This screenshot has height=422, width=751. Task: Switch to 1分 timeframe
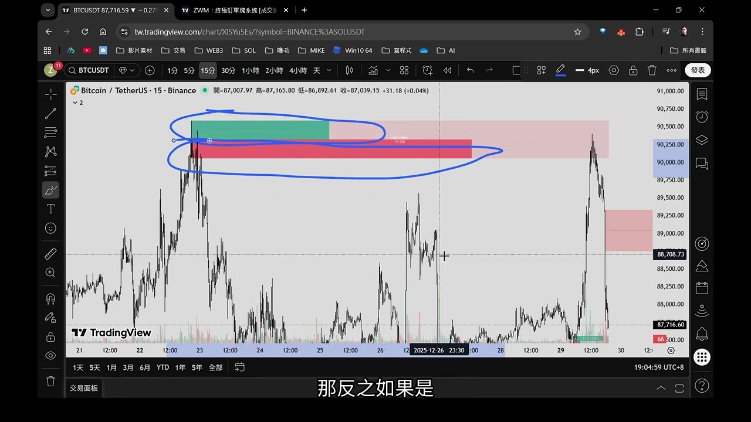[x=172, y=70]
